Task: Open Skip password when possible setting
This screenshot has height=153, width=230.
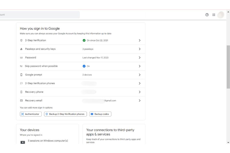Action: [x=41, y=66]
